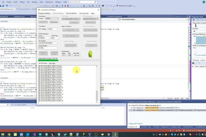Open the Any CPU platform dropdown

point(32,6)
